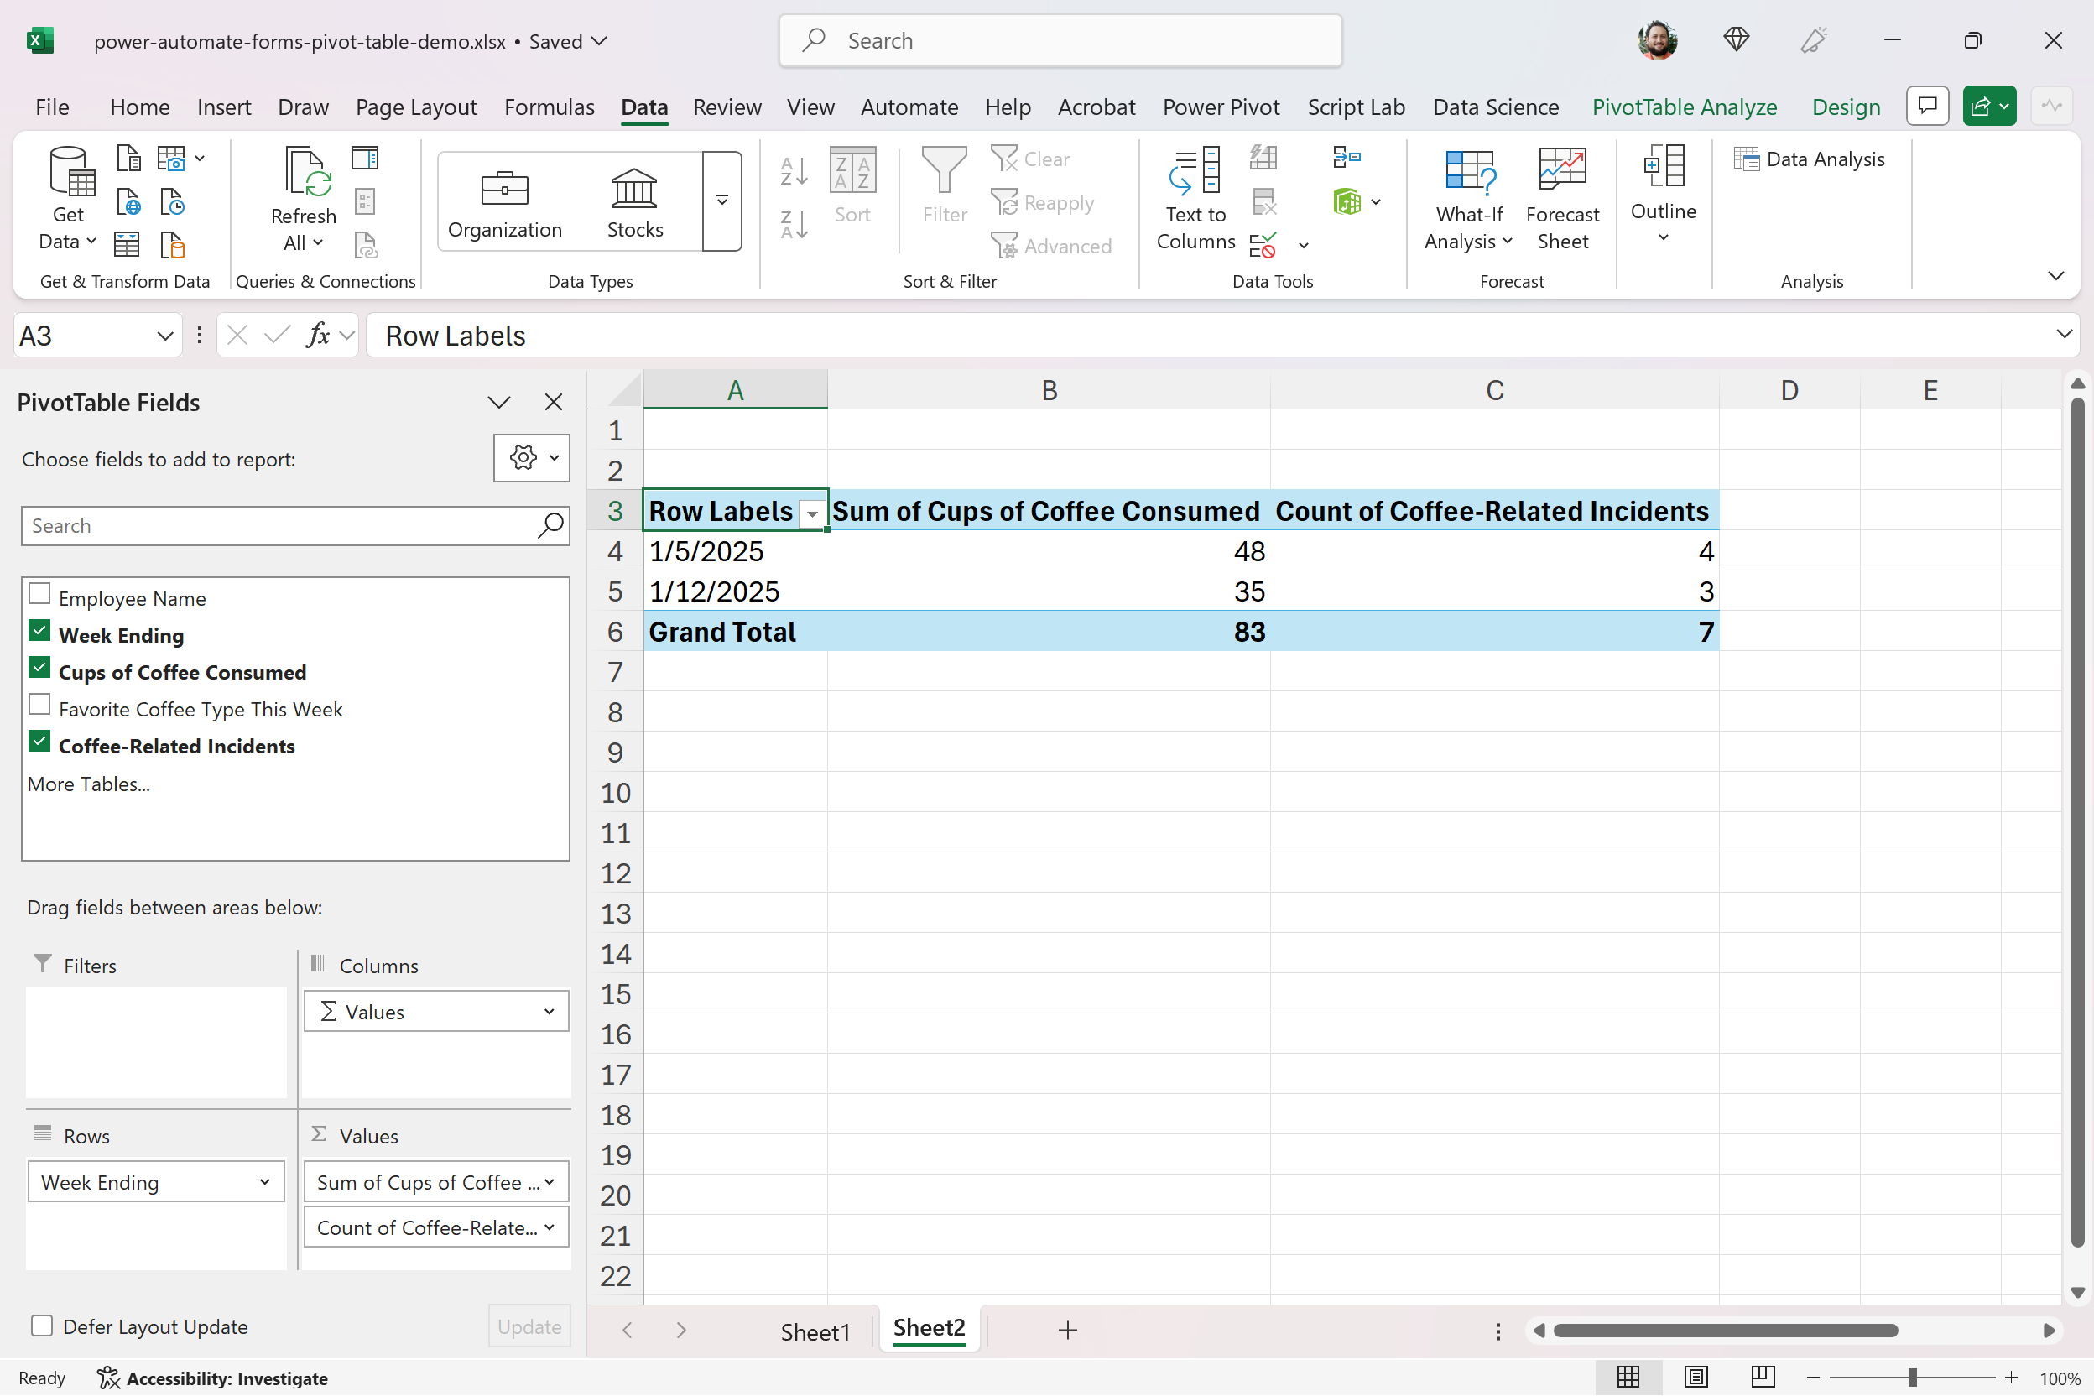Click Sort A to Z ascending icon
Viewport: 2094px width, 1396px height.
click(794, 171)
